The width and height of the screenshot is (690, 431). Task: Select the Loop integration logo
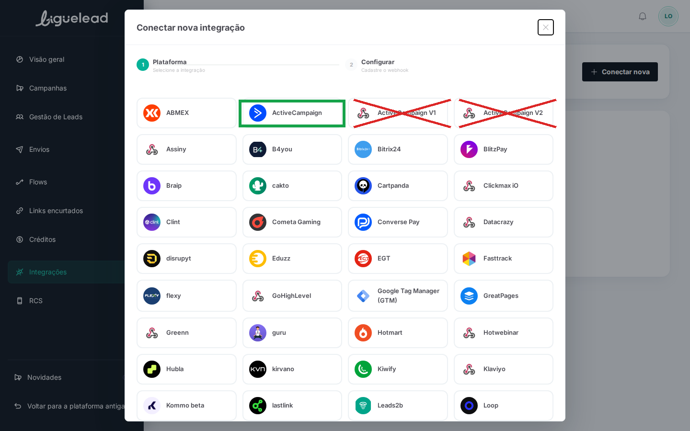click(x=469, y=406)
